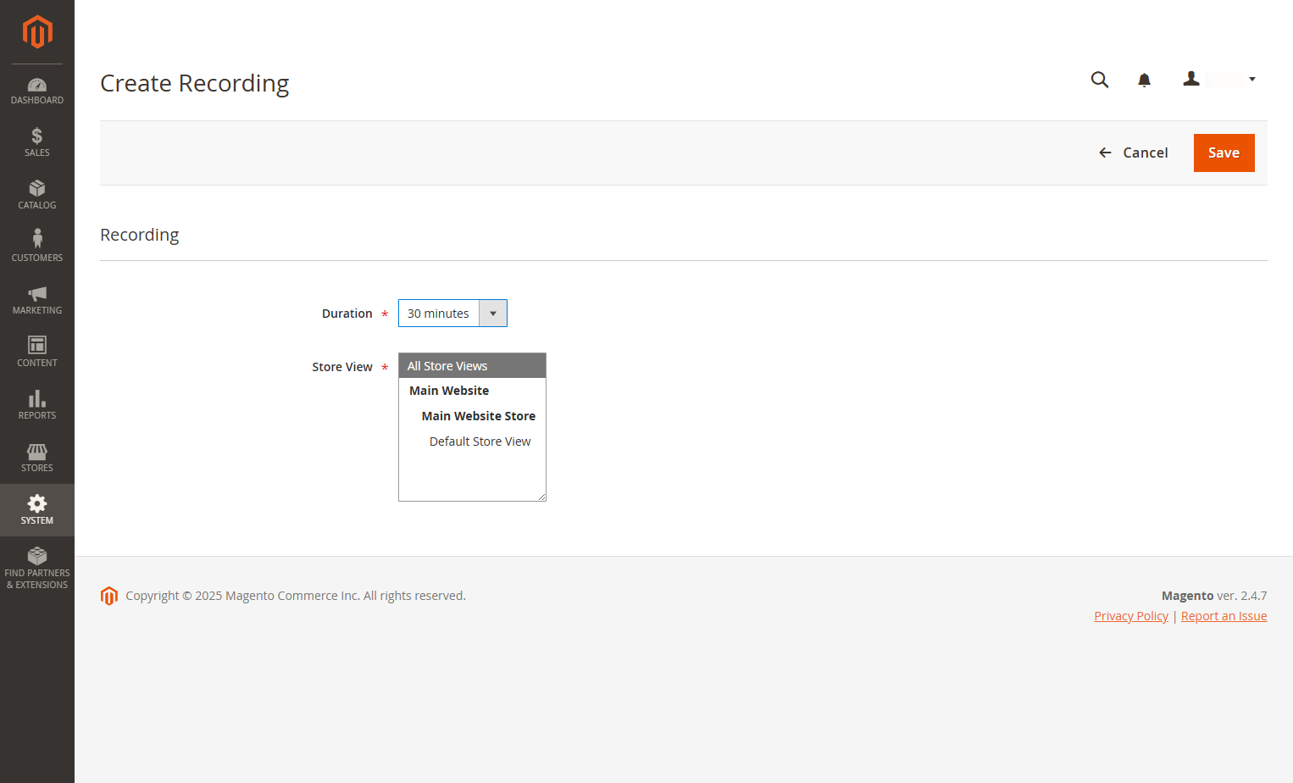This screenshot has height=783, width=1293.
Task: Select Main Website in store list
Action: [472, 391]
